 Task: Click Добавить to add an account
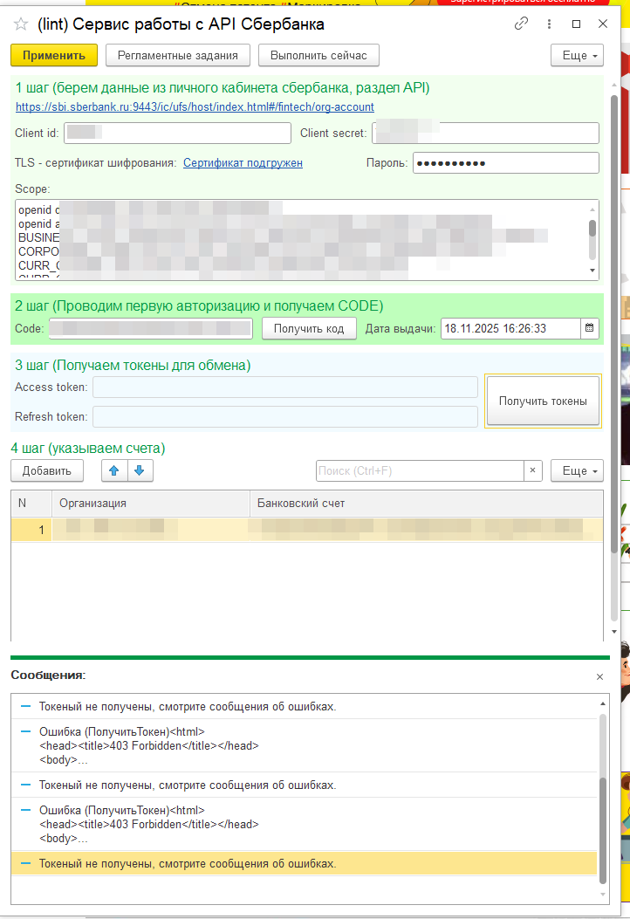pos(47,470)
